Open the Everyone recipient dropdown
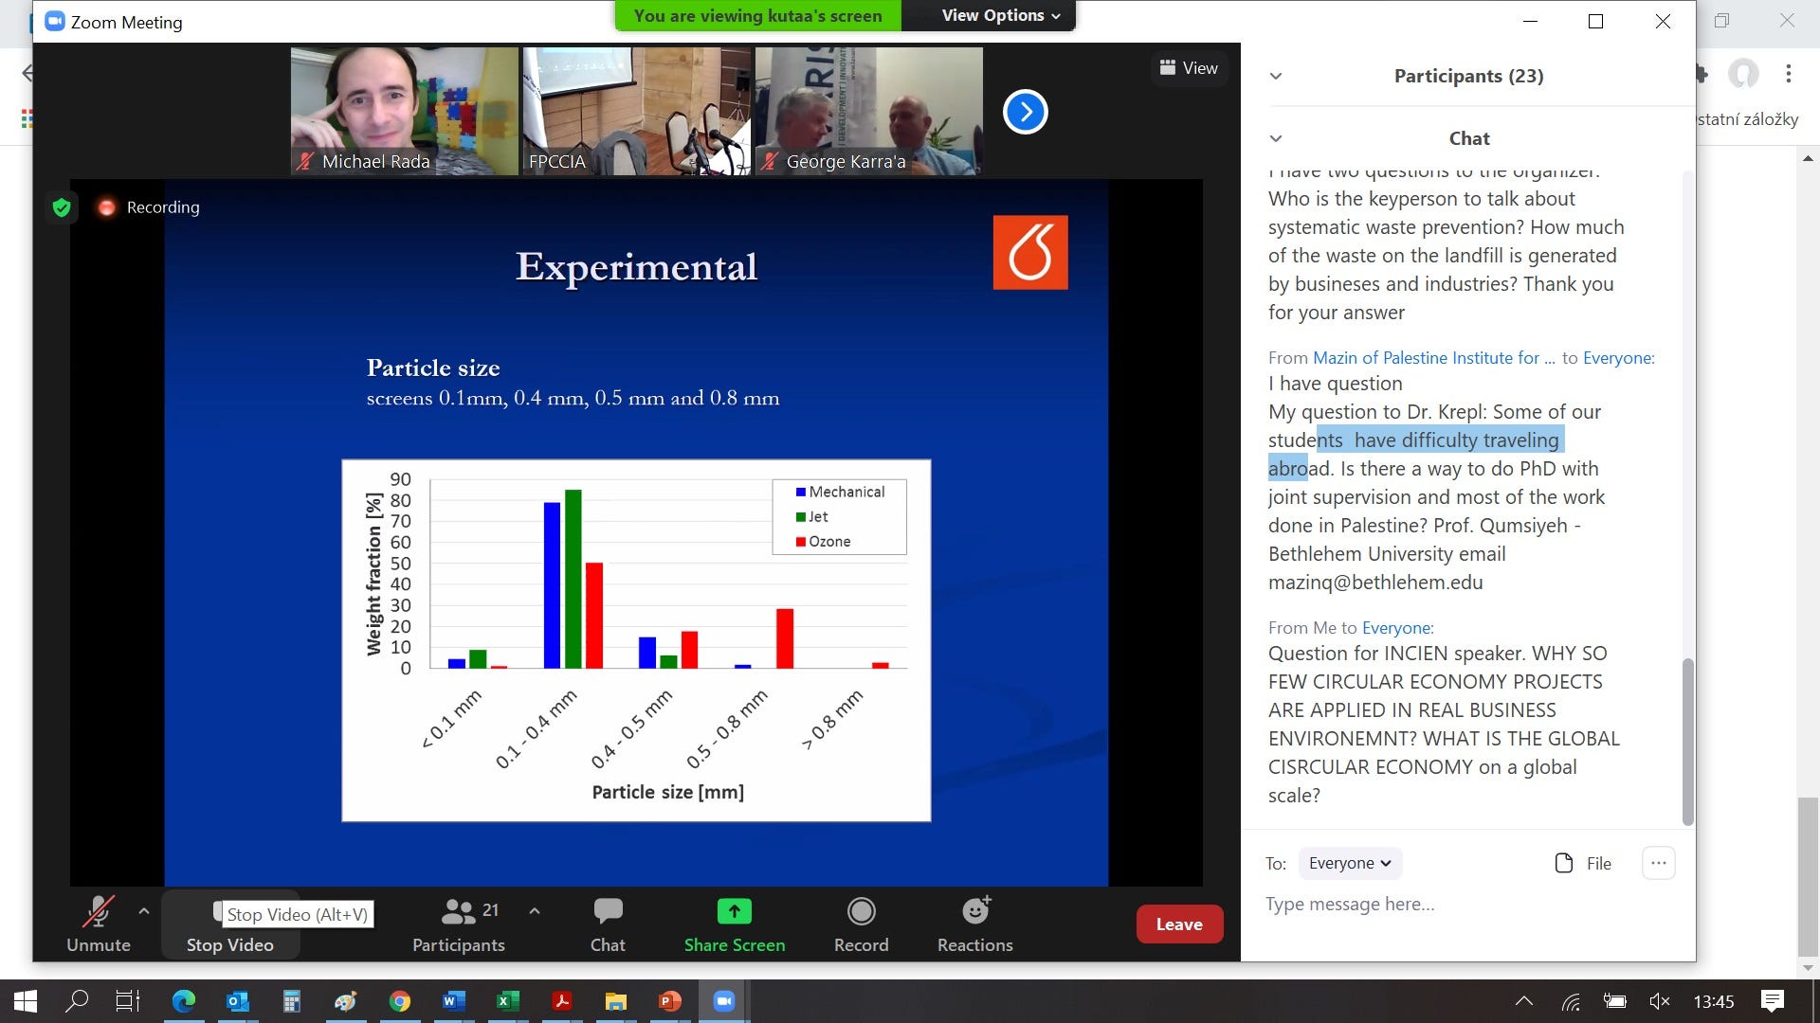This screenshot has height=1023, width=1820. pyautogui.click(x=1349, y=863)
